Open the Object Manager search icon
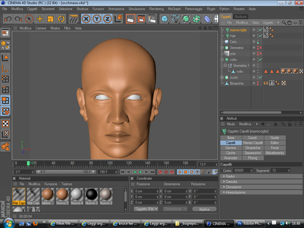This screenshot has width=304, height=228. pos(284,23)
